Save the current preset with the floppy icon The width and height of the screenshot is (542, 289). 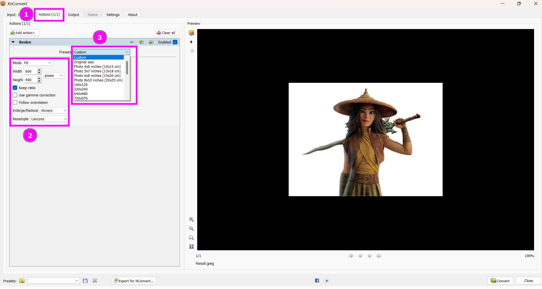tap(85, 281)
